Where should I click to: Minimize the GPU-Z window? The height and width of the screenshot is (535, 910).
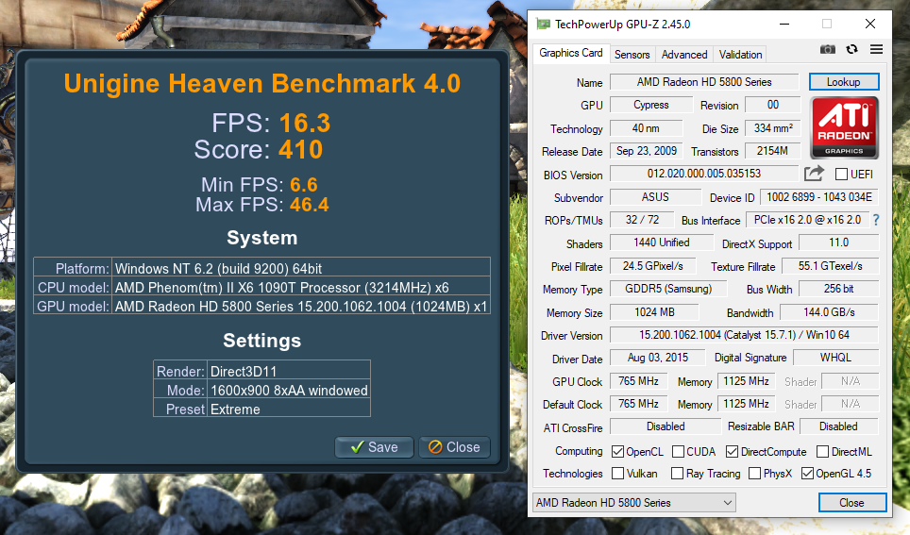tap(784, 24)
